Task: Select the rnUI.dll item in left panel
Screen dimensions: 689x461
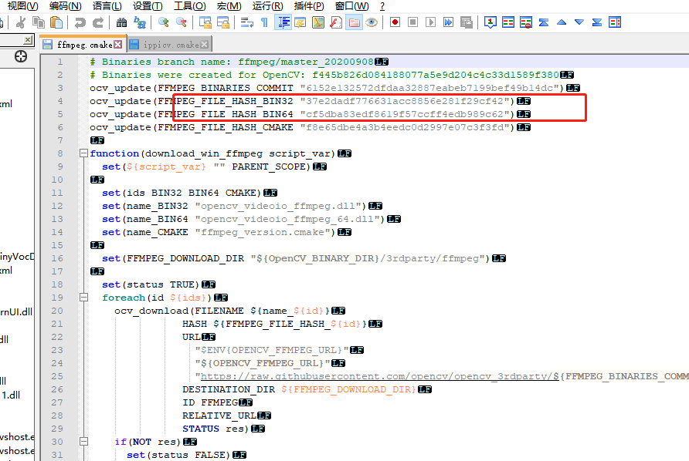Action: [x=16, y=312]
